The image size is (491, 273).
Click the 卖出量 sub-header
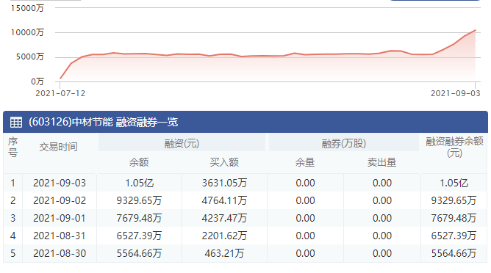[x=381, y=162]
